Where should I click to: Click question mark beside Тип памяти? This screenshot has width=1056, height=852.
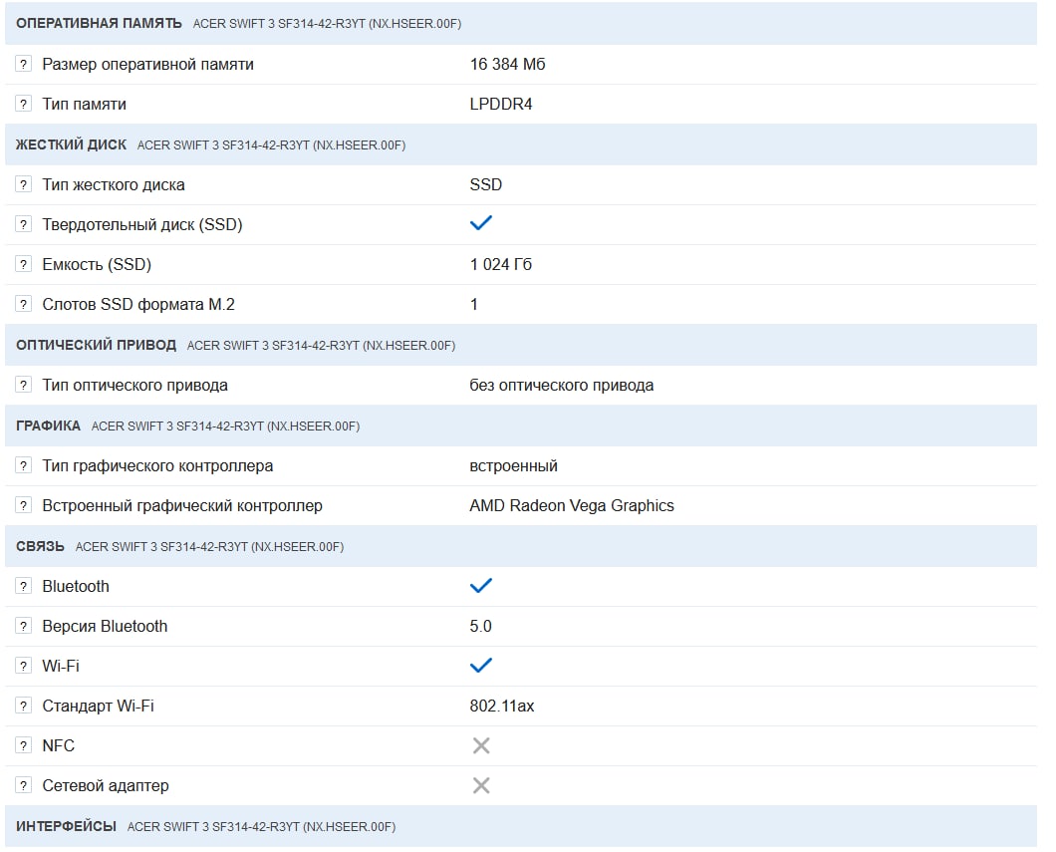(x=24, y=104)
